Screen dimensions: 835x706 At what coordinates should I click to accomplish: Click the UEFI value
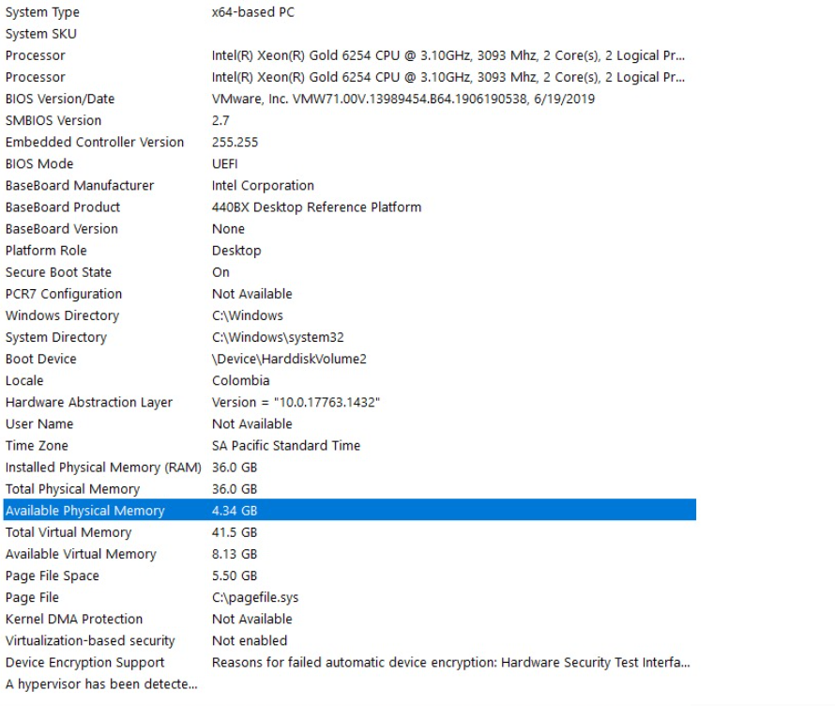[225, 164]
